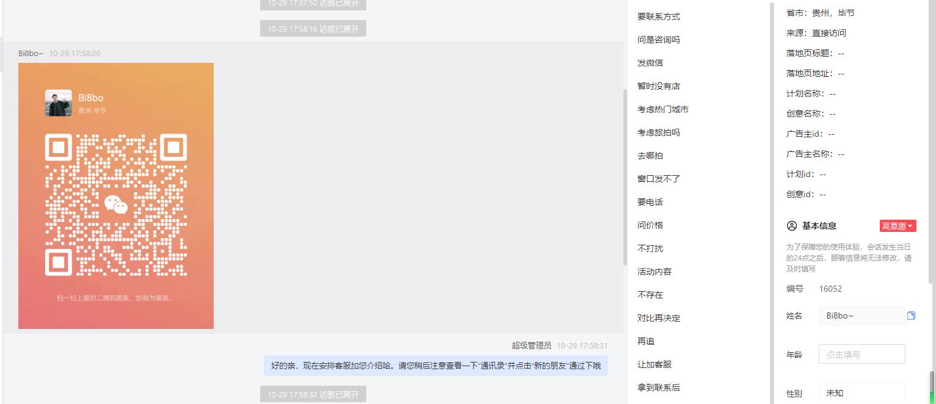This screenshot has width=936, height=404.
Task: Click the 落地页标题 row
Action: (815, 53)
